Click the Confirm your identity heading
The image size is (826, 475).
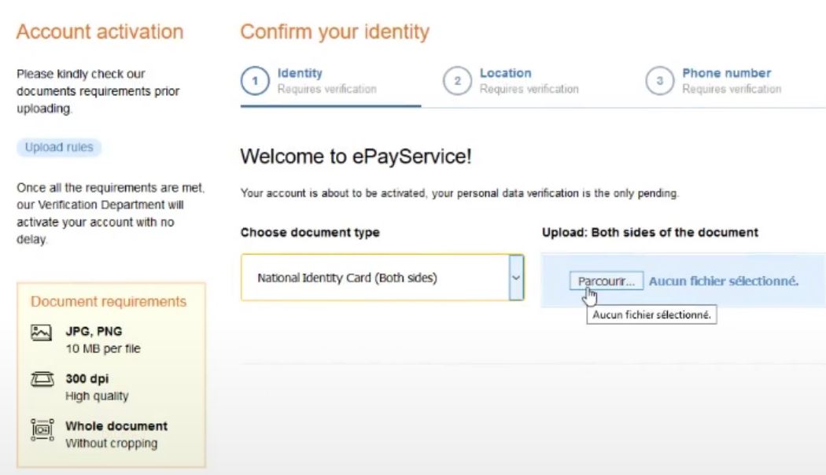coord(335,31)
